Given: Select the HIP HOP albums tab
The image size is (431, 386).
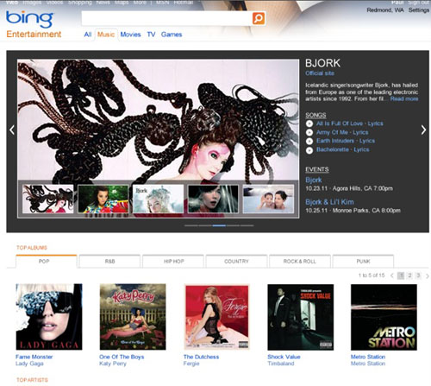Looking at the screenshot, I should click(173, 262).
